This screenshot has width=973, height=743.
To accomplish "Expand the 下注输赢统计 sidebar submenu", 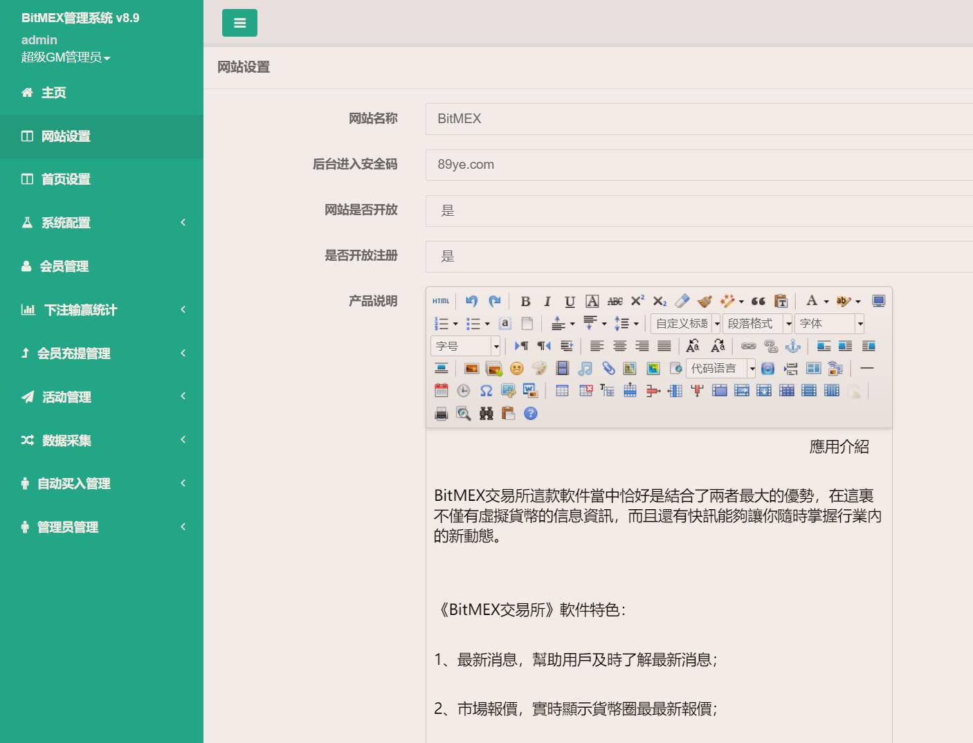I will click(102, 310).
